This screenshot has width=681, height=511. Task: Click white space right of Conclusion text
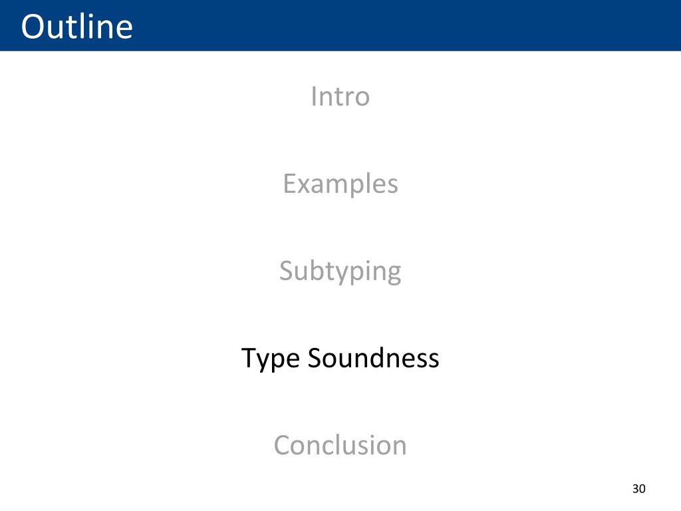pos(521,445)
